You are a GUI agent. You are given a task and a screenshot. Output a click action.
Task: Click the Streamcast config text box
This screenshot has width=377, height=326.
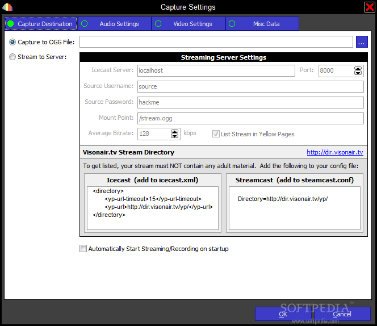(x=295, y=208)
